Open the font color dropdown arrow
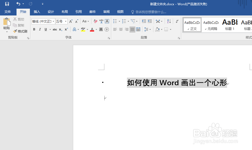The height and width of the screenshot is (150, 252). pos(96,30)
